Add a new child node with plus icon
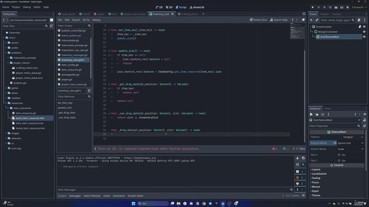Screen dimensions: 369x207 [x=311, y=20]
